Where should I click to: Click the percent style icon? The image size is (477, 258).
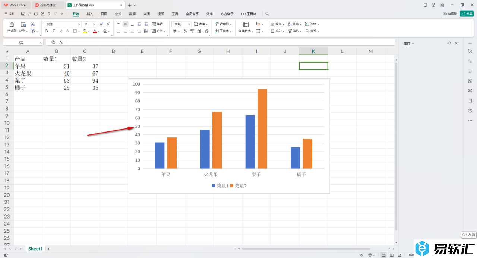185,31
